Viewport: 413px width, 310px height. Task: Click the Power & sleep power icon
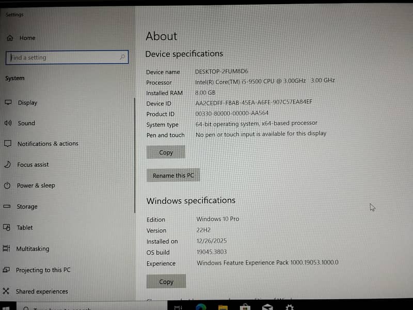[7, 185]
